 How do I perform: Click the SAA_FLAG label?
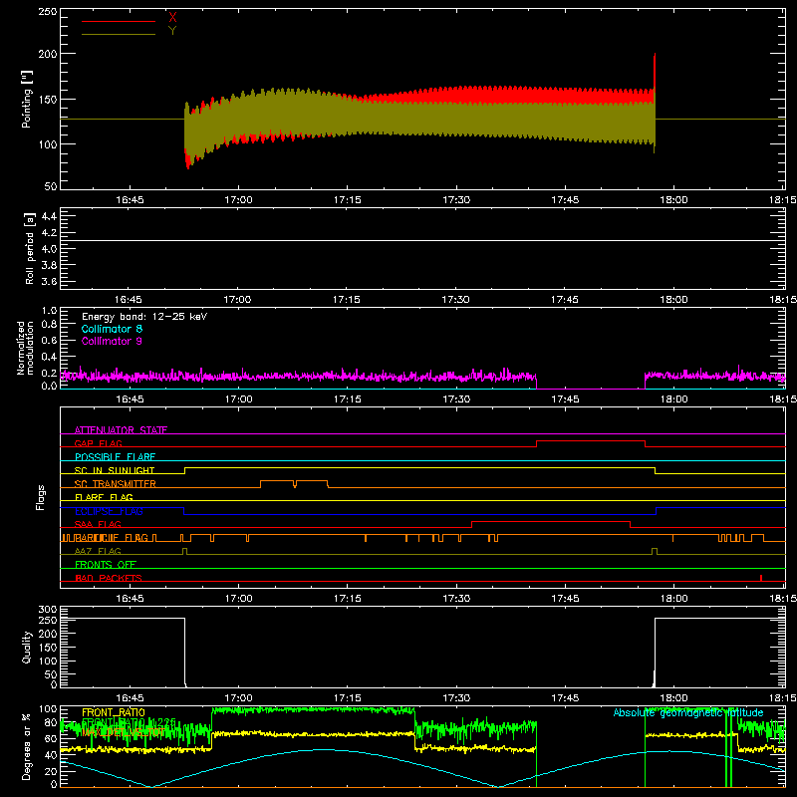coord(98,524)
